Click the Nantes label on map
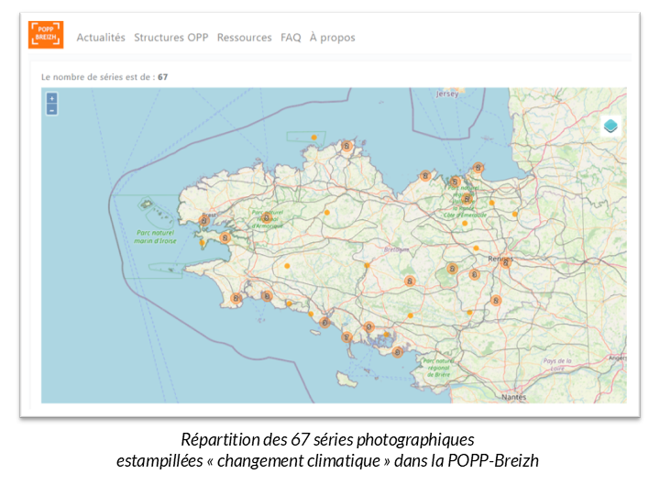The height and width of the screenshot is (485, 660). 514,397
